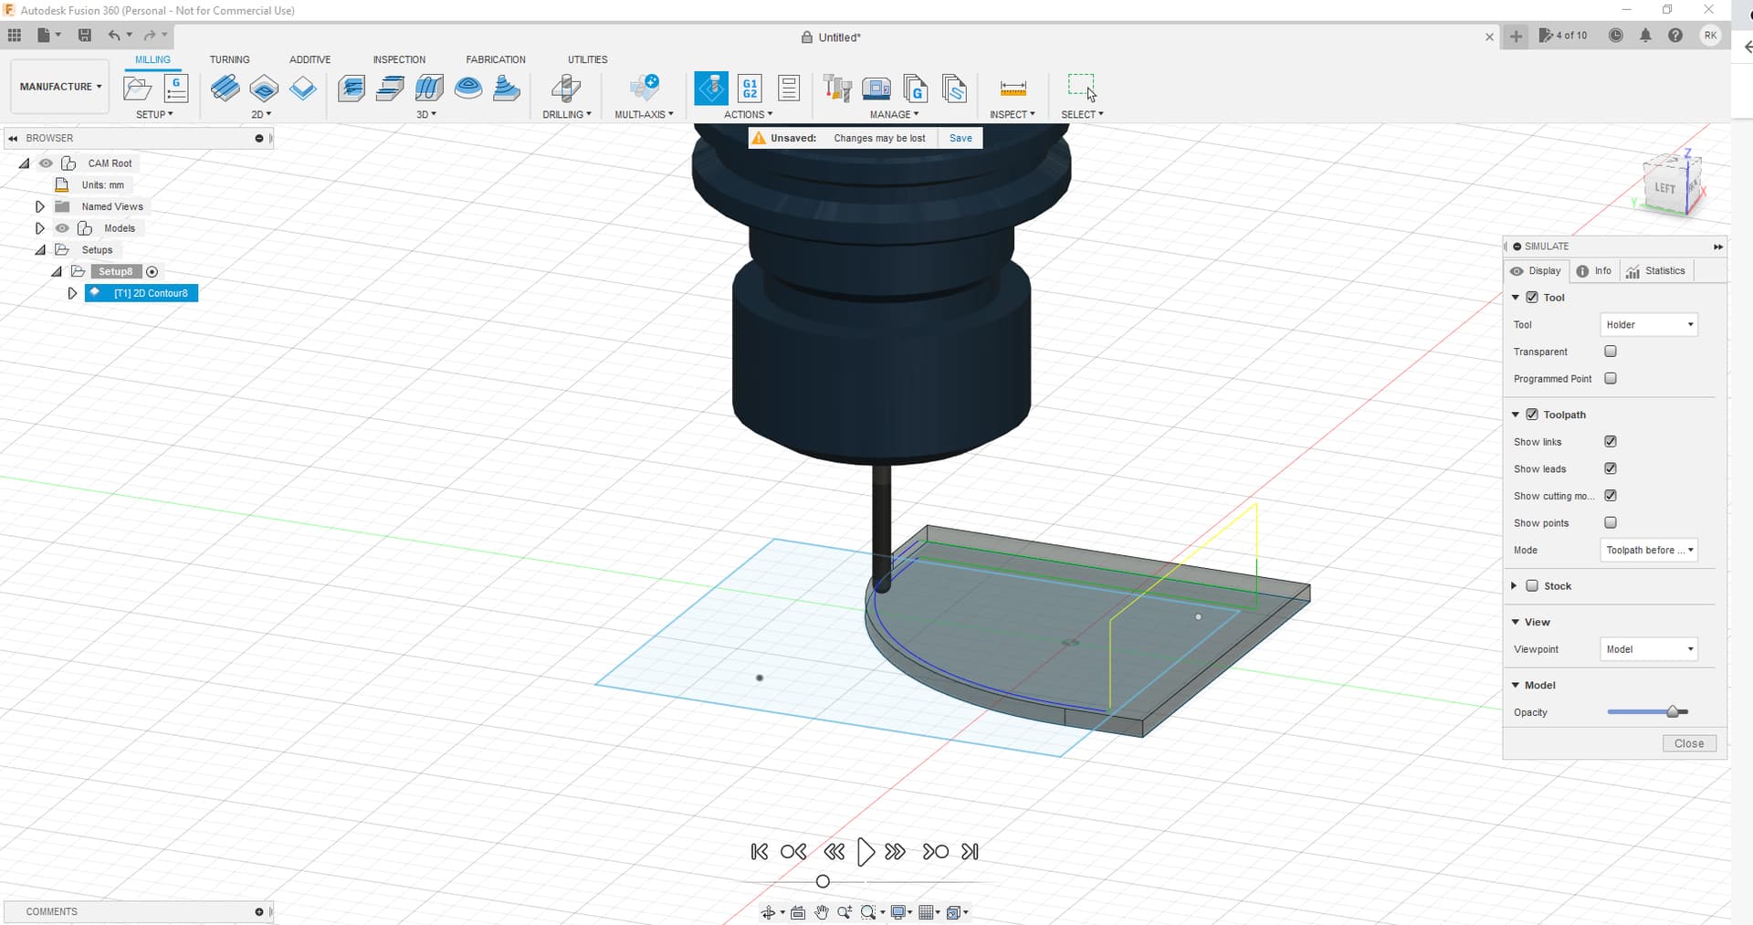Click the Setup Sheet icon
This screenshot has width=1753, height=925.
point(789,89)
